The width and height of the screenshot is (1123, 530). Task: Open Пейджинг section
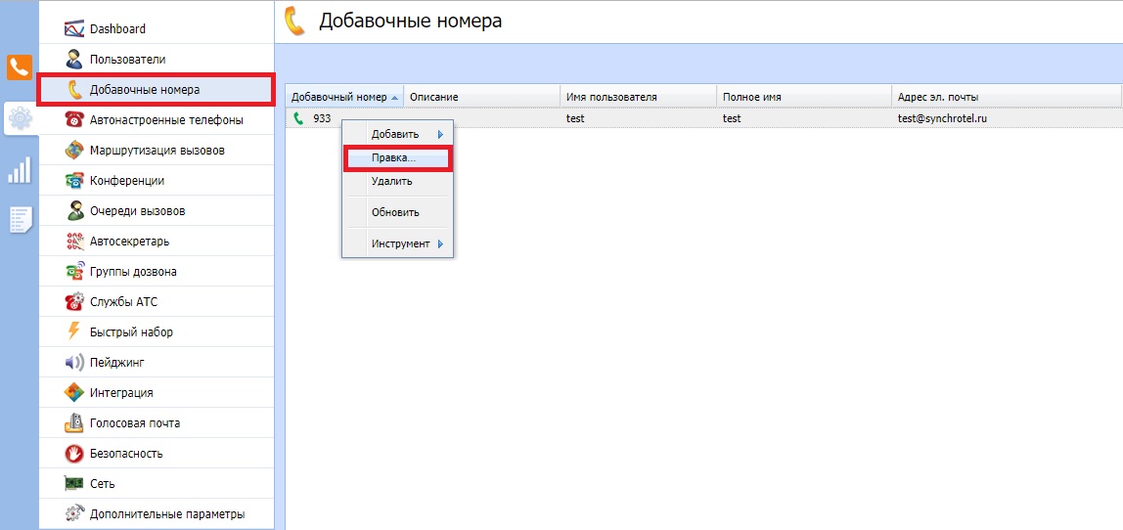click(x=157, y=363)
